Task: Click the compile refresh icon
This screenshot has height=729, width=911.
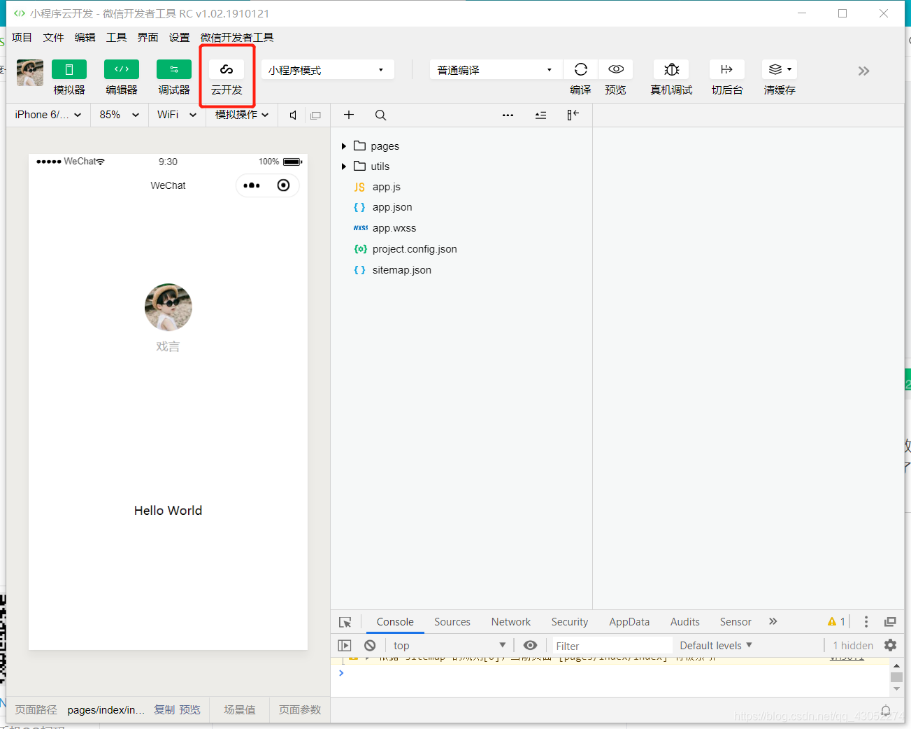Action: click(581, 69)
